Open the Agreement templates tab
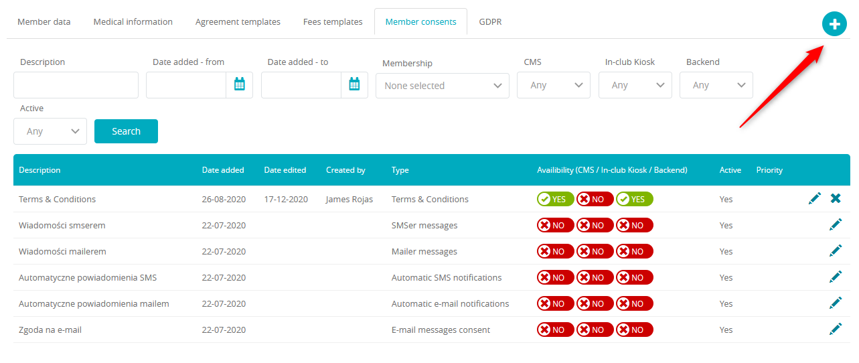Viewport: 859px width, 363px height. click(238, 22)
